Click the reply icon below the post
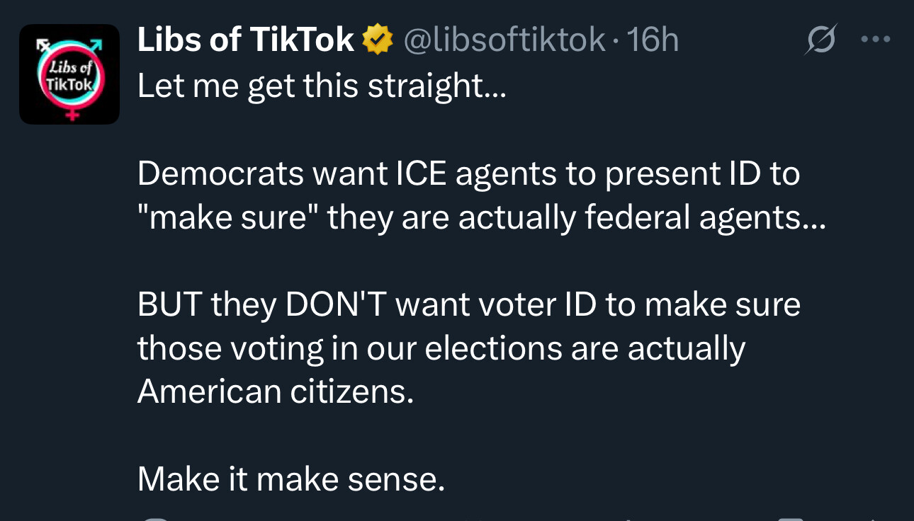Image resolution: width=914 pixels, height=521 pixels. (x=154, y=518)
